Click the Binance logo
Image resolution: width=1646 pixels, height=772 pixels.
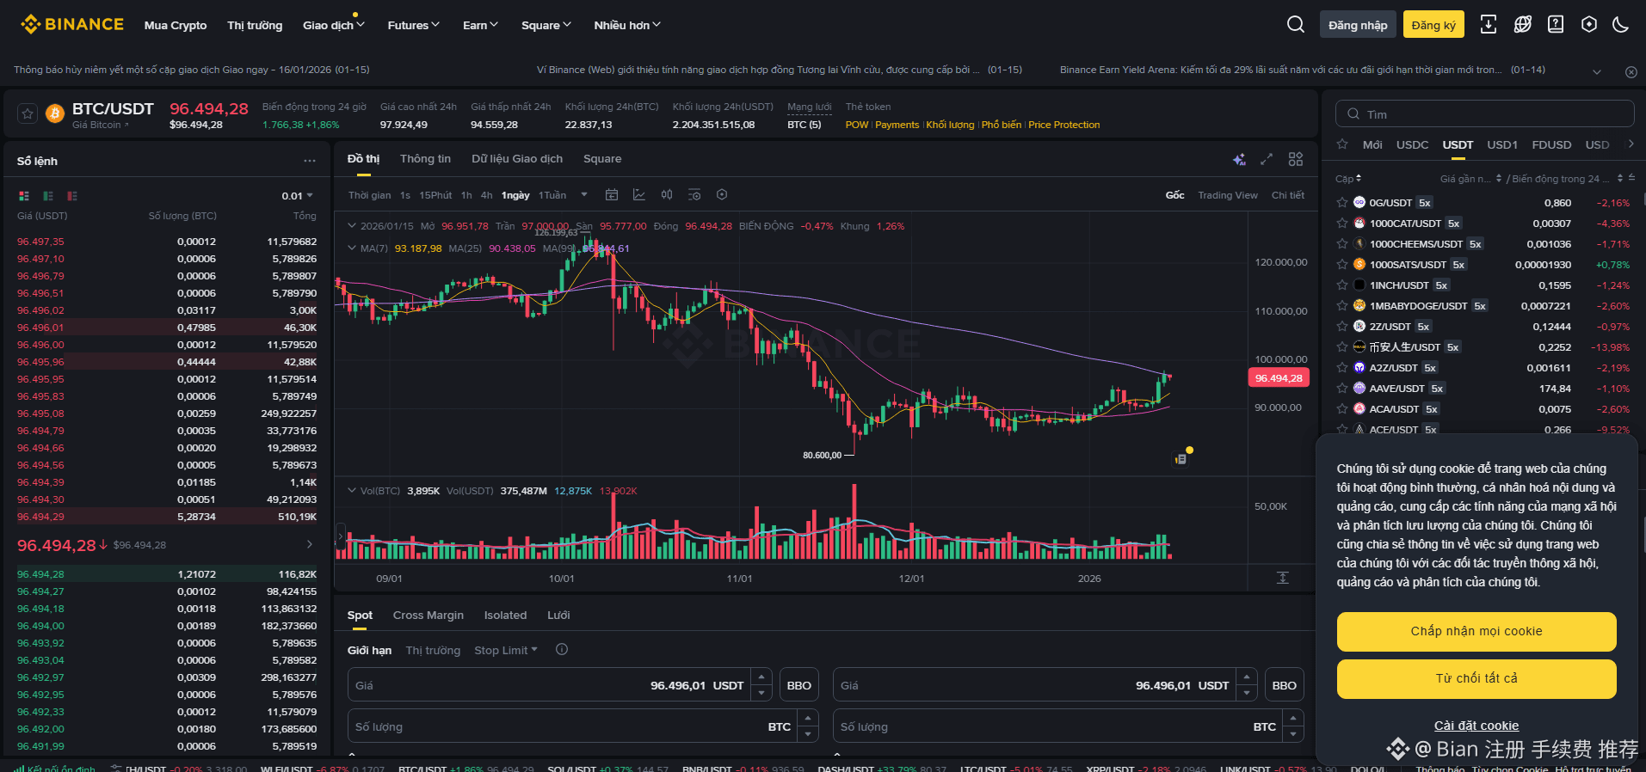[x=72, y=24]
